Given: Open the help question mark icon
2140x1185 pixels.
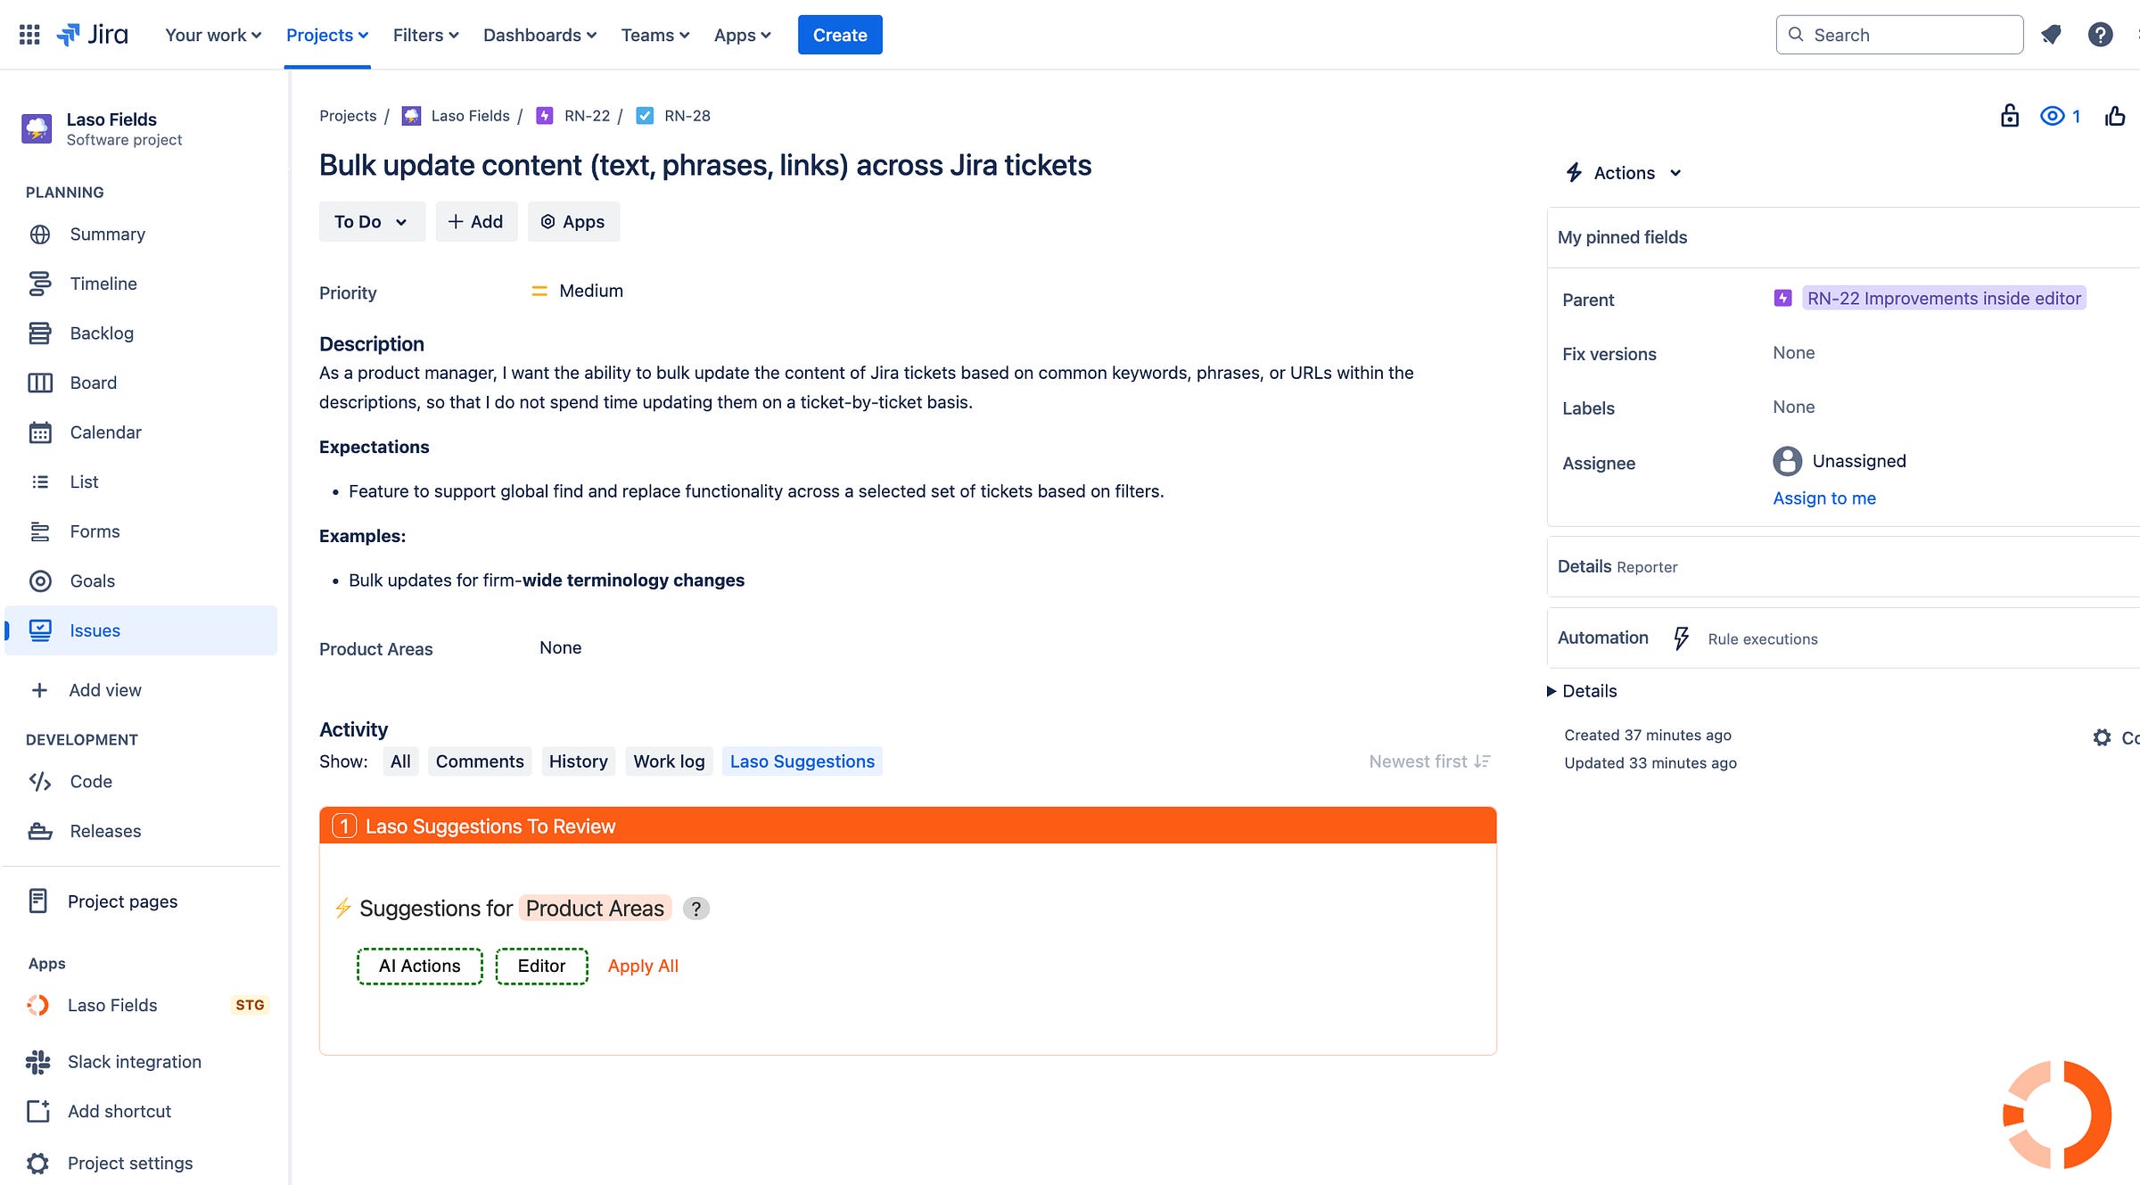Looking at the screenshot, I should coord(2100,35).
